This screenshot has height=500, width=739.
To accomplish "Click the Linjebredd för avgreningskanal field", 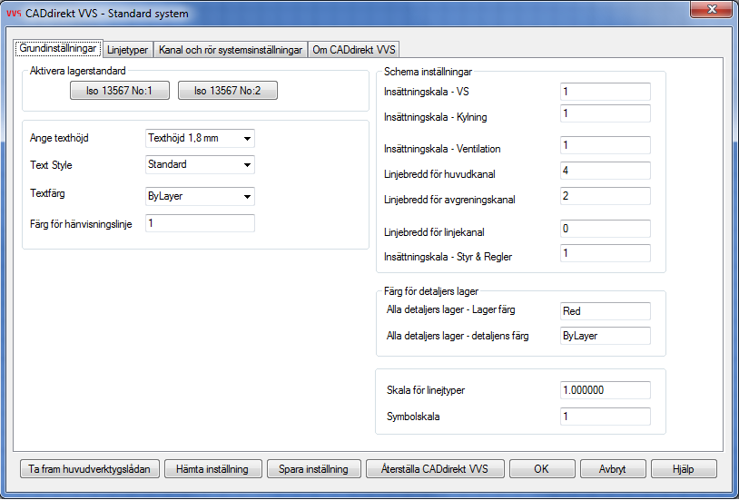I will [606, 196].
